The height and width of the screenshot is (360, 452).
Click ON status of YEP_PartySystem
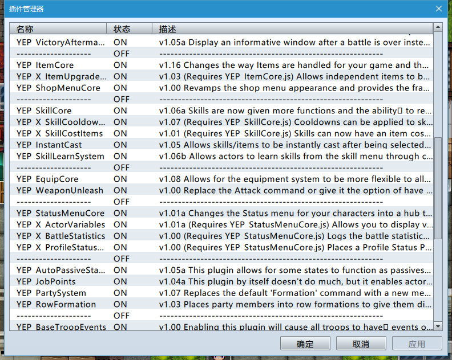[120, 293]
